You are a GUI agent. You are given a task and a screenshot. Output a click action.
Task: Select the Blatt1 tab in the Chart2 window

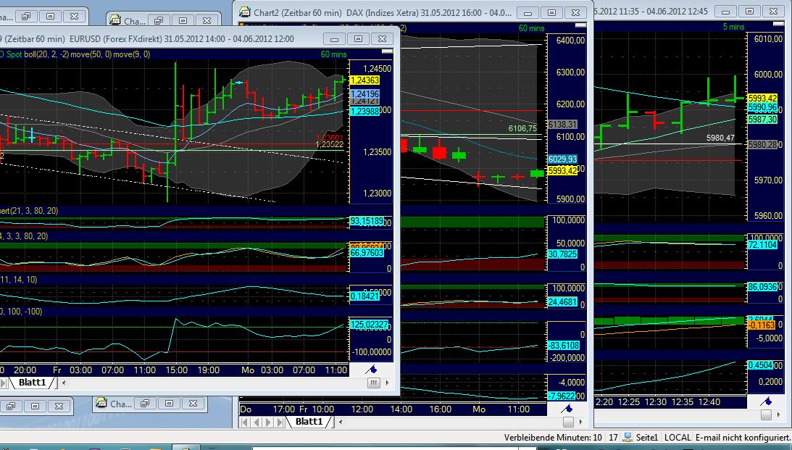pyautogui.click(x=310, y=421)
